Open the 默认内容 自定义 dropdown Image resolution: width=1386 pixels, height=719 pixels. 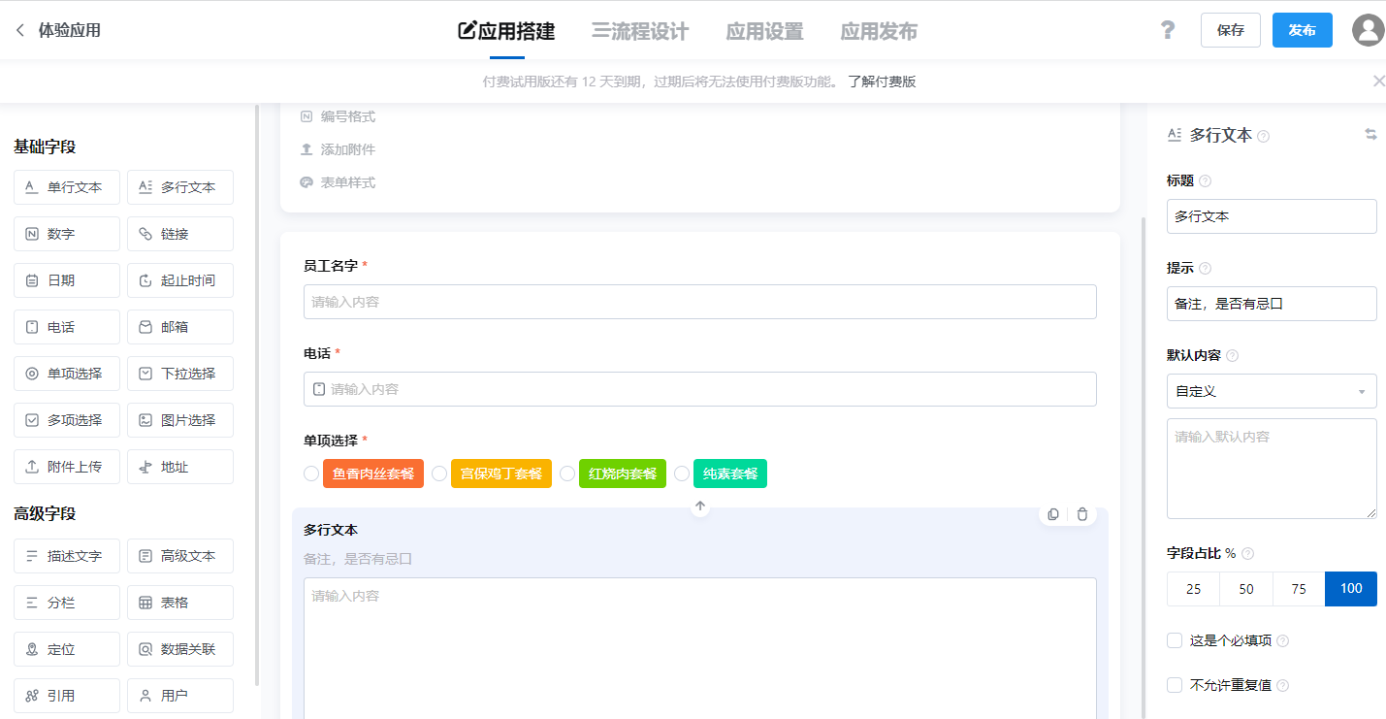pos(1272,390)
